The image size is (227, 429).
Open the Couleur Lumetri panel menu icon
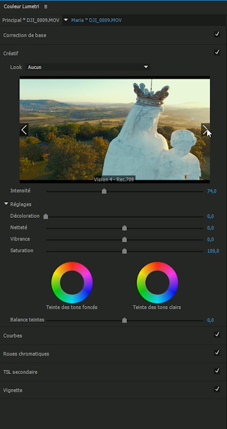click(46, 7)
